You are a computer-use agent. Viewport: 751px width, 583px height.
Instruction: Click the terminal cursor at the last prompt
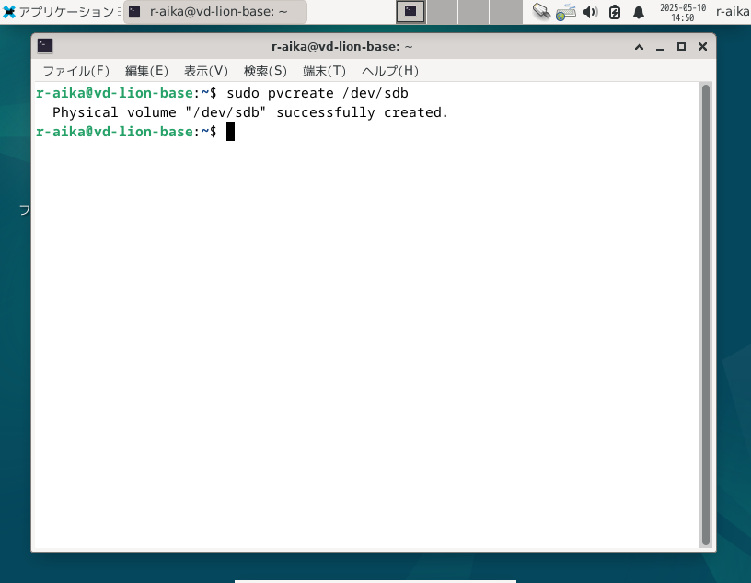(230, 132)
